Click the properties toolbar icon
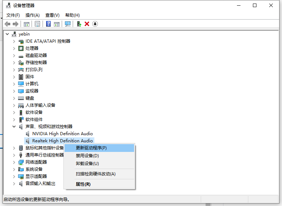282x206 pixels. [x=37, y=24]
